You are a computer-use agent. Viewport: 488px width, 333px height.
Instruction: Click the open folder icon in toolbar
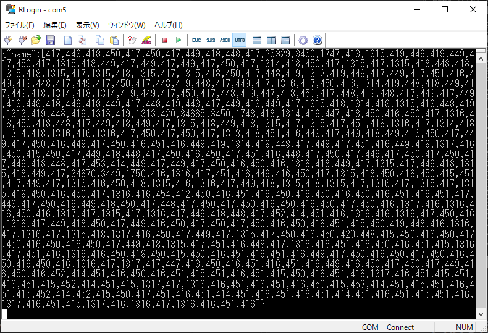point(36,40)
